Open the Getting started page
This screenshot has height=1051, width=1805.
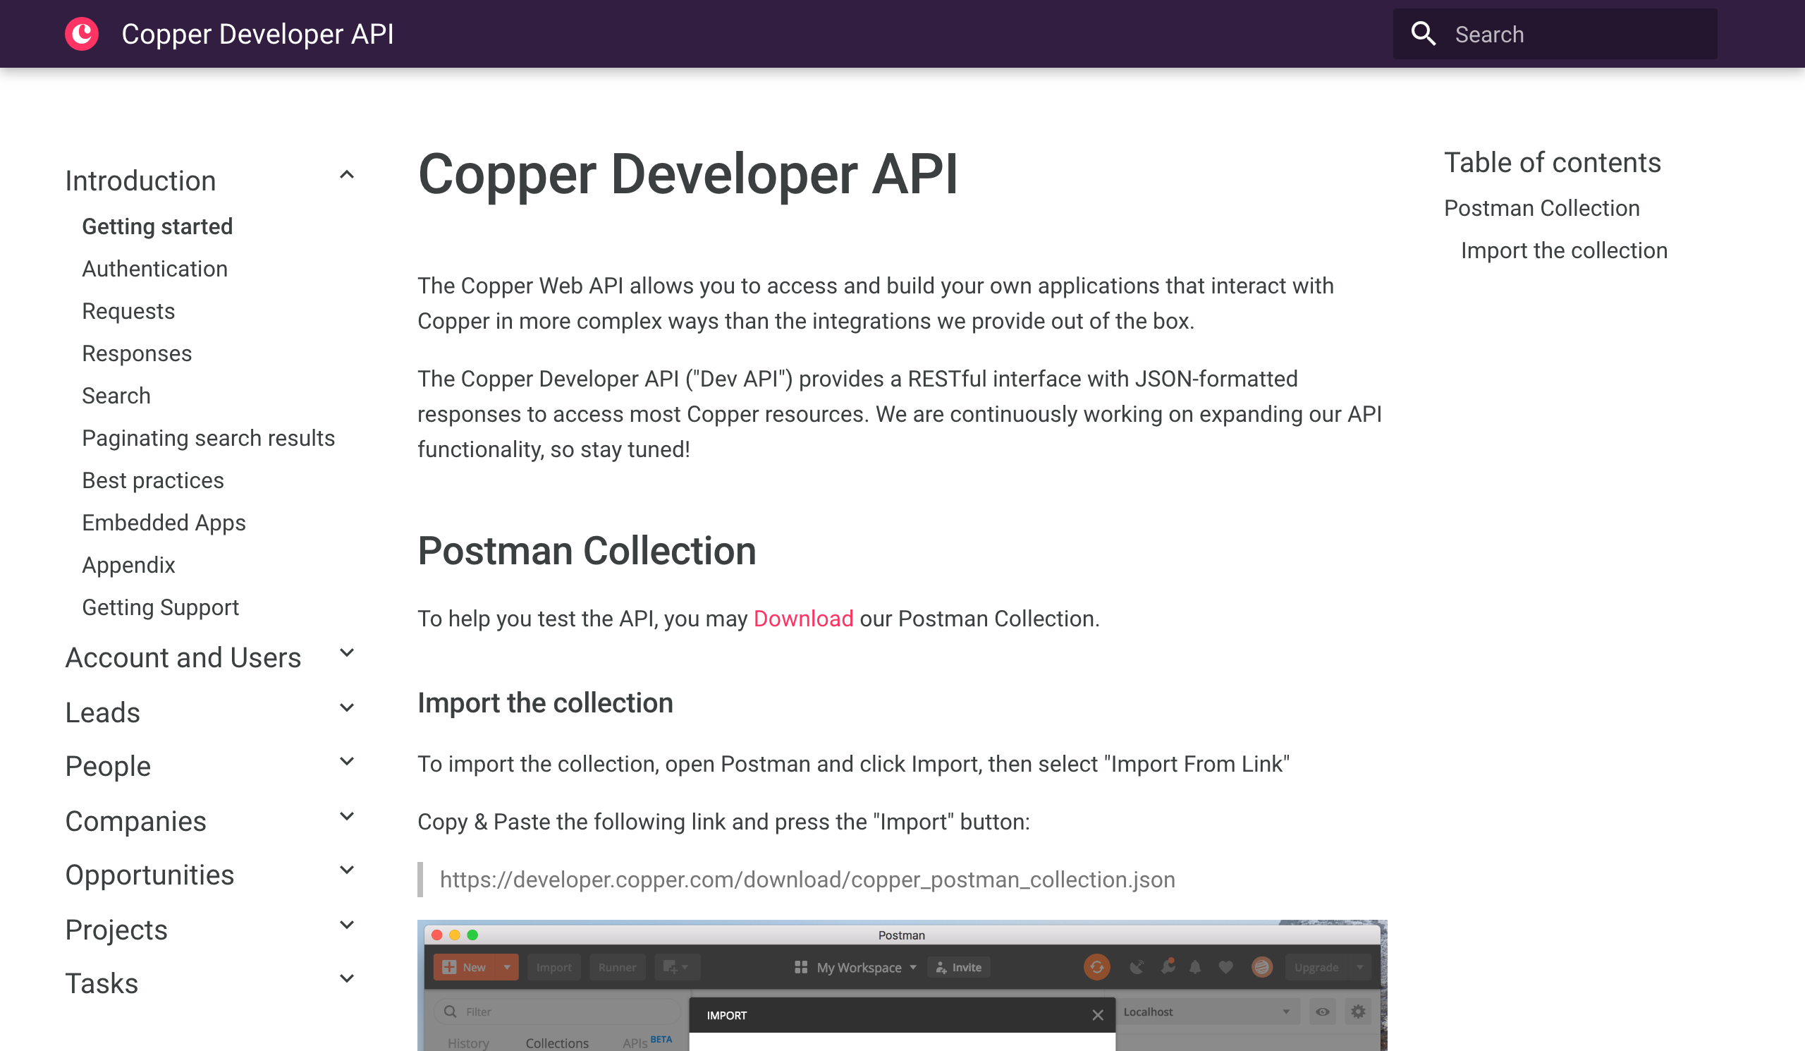(157, 226)
